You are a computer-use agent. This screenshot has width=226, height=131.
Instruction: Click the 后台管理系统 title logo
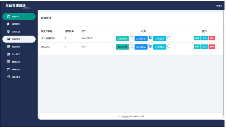click(16, 5)
